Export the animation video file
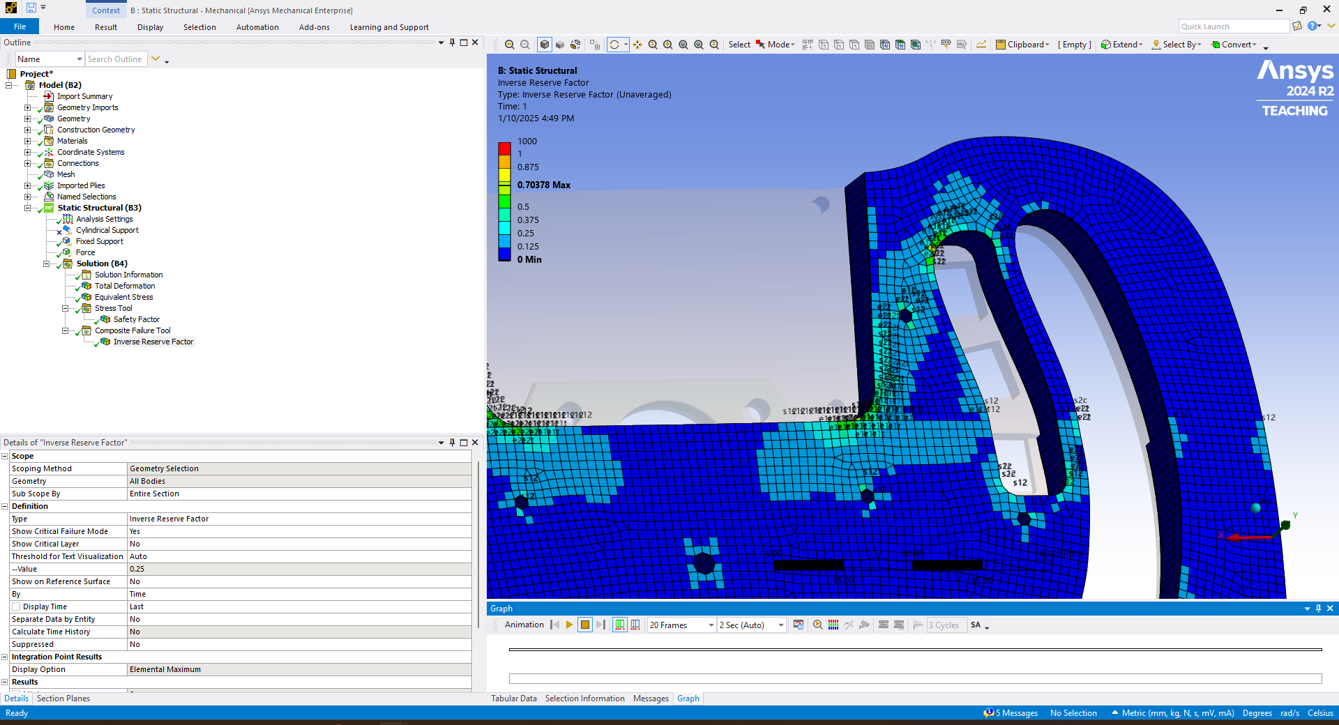 click(x=799, y=625)
